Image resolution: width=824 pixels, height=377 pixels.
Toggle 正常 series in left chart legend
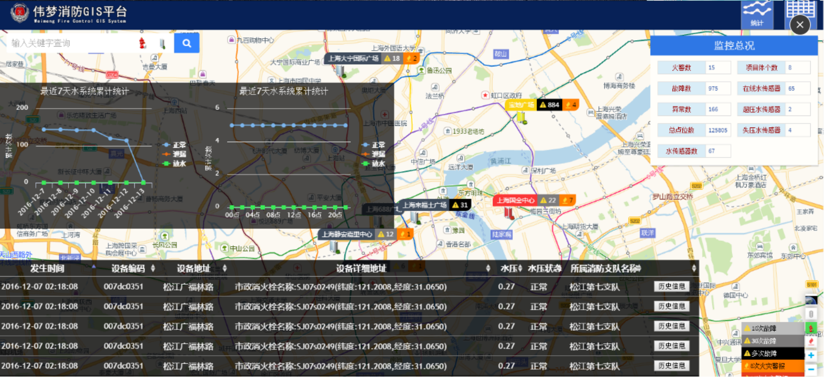[x=175, y=145]
